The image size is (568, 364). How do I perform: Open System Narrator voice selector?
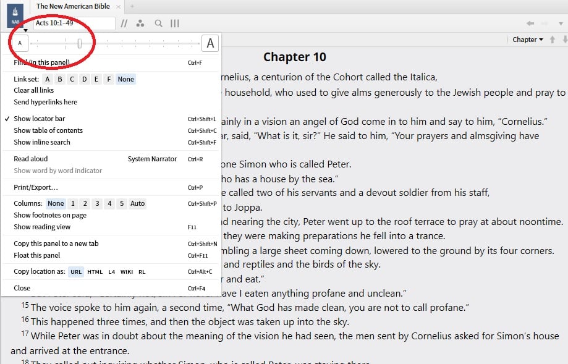coord(152,159)
